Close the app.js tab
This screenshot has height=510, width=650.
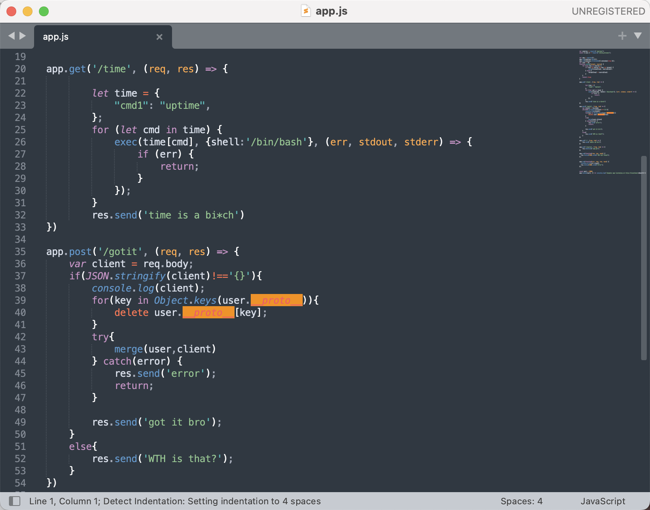(159, 37)
